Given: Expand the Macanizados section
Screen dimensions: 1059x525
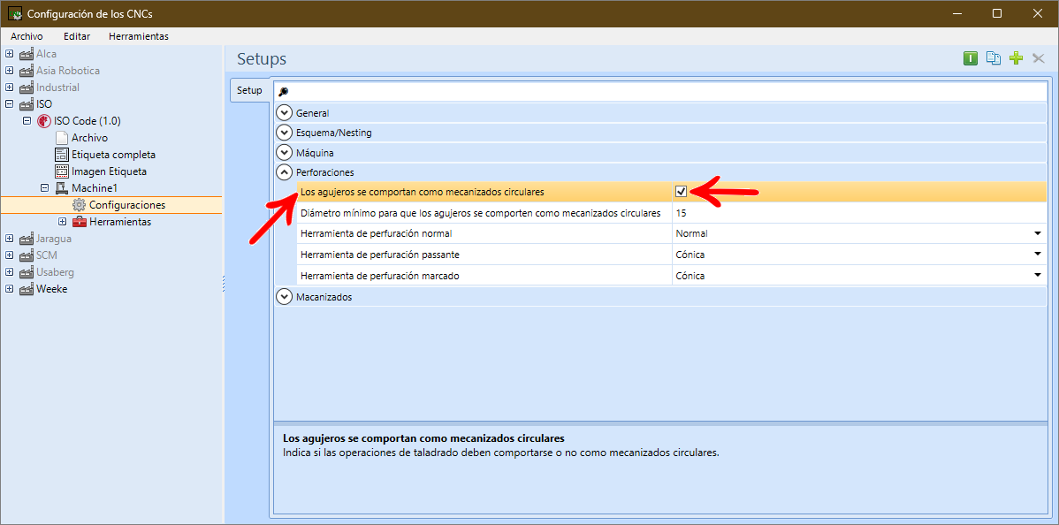Looking at the screenshot, I should pyautogui.click(x=285, y=297).
